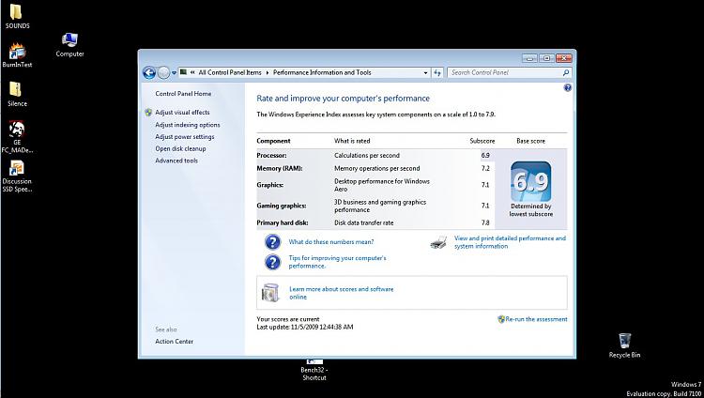Launch the Bench32 Shortcut icon
704x398 pixels.
coord(314,370)
